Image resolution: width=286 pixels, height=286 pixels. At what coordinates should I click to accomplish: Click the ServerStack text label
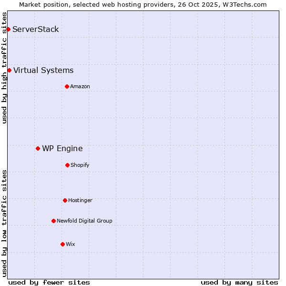coord(36,29)
